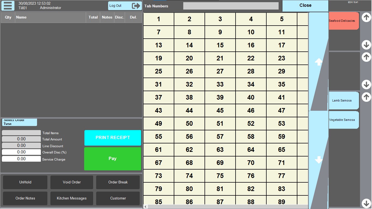Click the PRINT RECEIPT button

(x=112, y=138)
